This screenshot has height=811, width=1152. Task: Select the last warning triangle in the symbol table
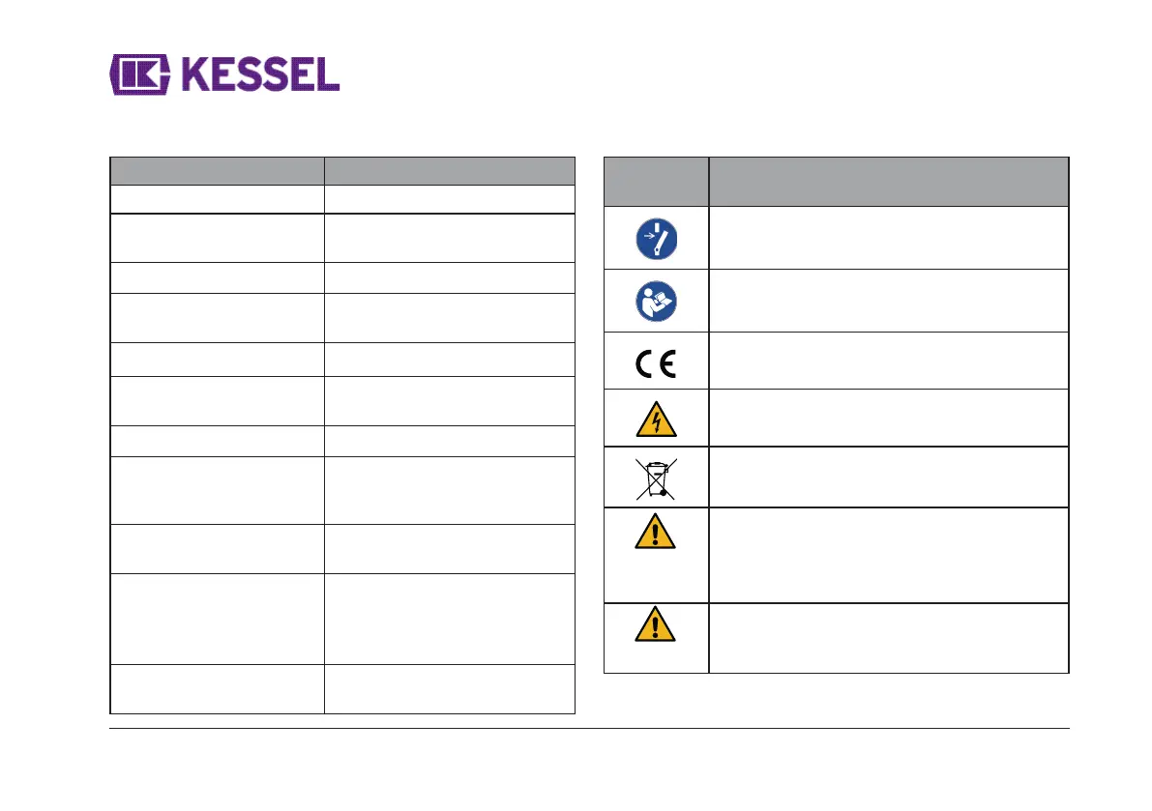657,627
